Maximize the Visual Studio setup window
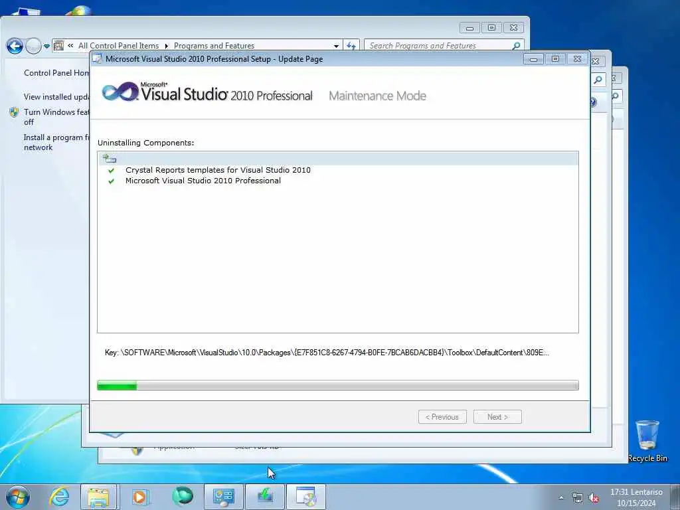This screenshot has width=680, height=510. [555, 59]
